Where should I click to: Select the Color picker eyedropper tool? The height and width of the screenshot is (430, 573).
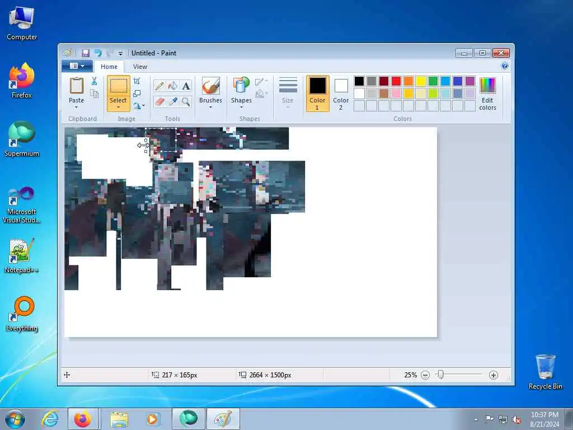pos(173,101)
